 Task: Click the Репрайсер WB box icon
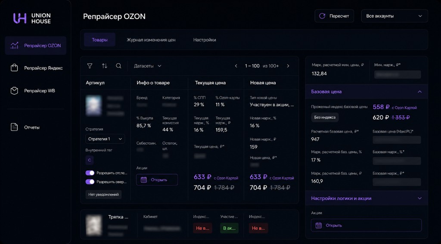(14, 90)
